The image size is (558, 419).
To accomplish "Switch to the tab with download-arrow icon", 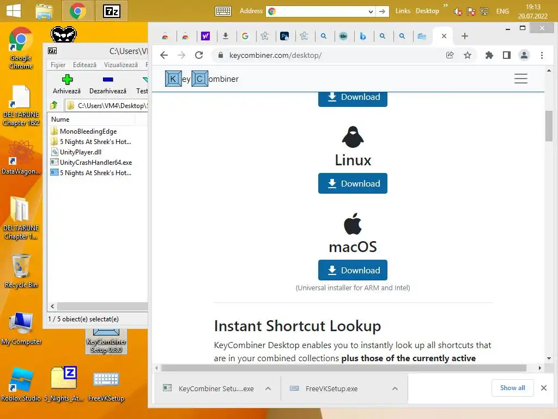I will [225, 36].
